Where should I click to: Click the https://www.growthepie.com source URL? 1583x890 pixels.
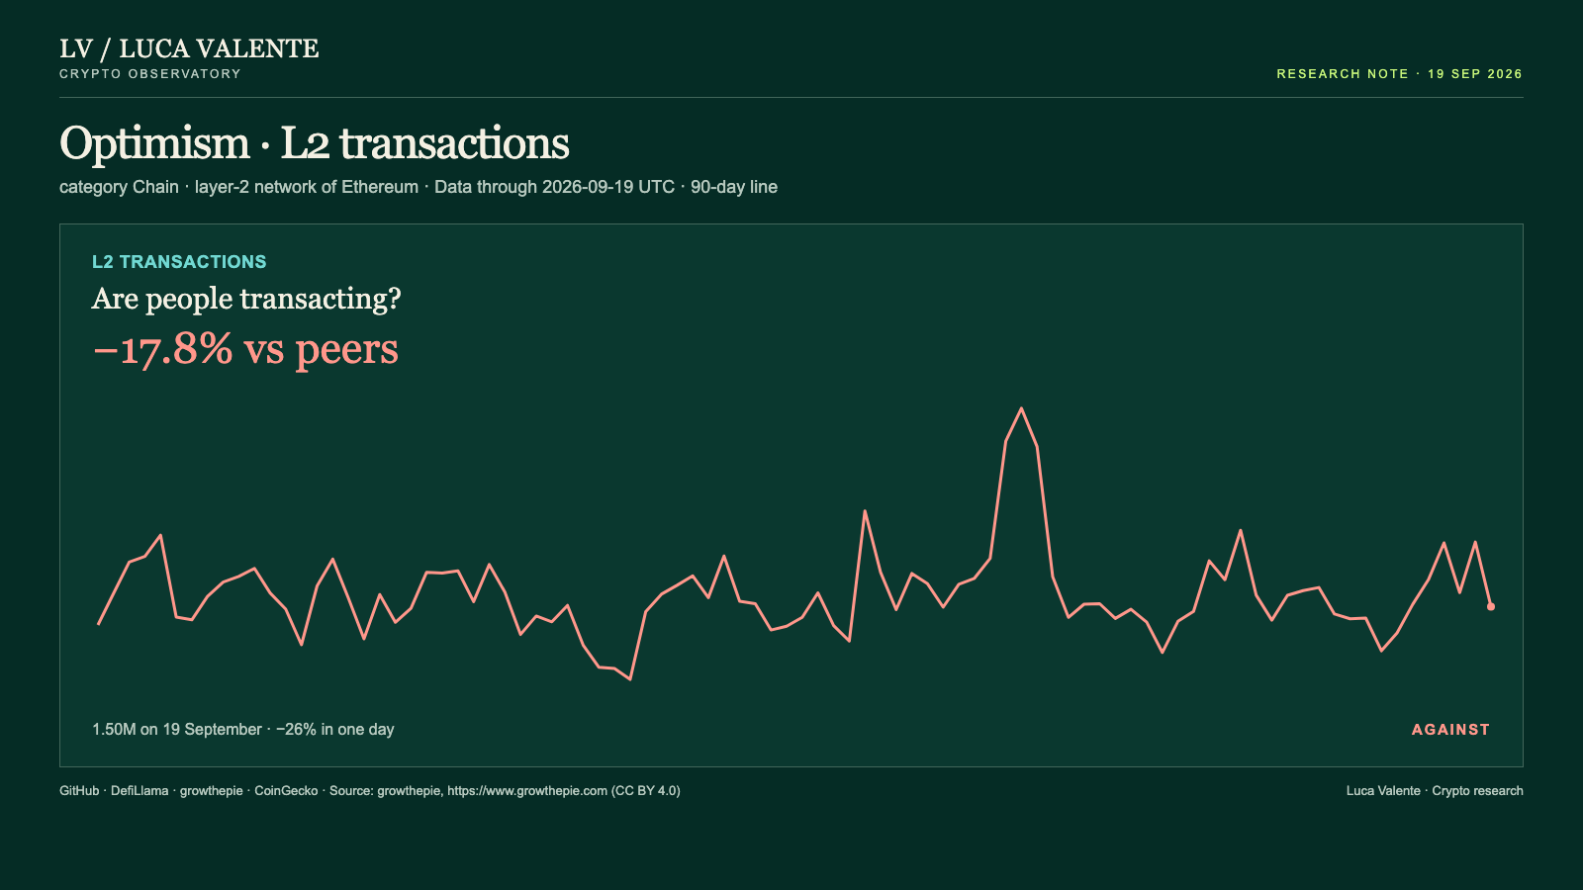[527, 791]
